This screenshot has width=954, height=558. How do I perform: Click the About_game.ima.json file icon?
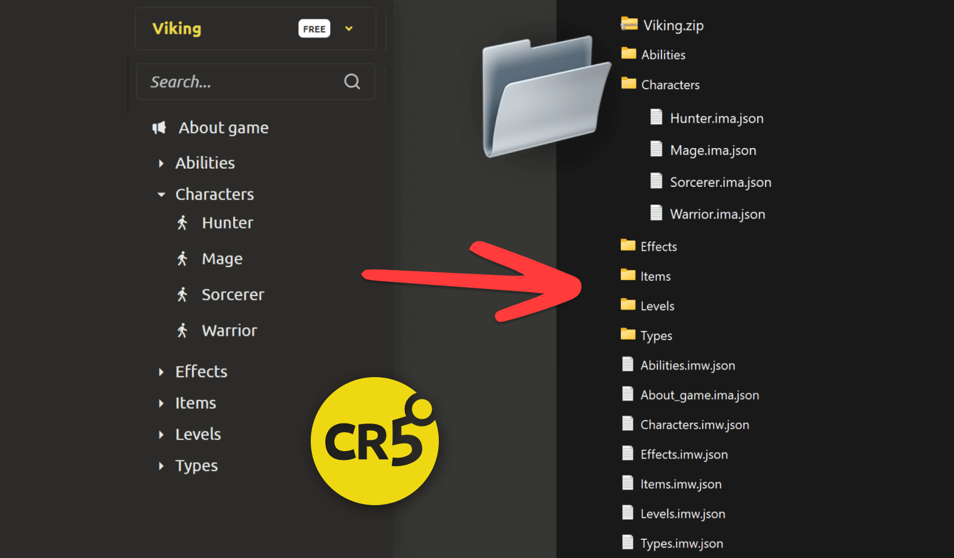[x=628, y=394]
